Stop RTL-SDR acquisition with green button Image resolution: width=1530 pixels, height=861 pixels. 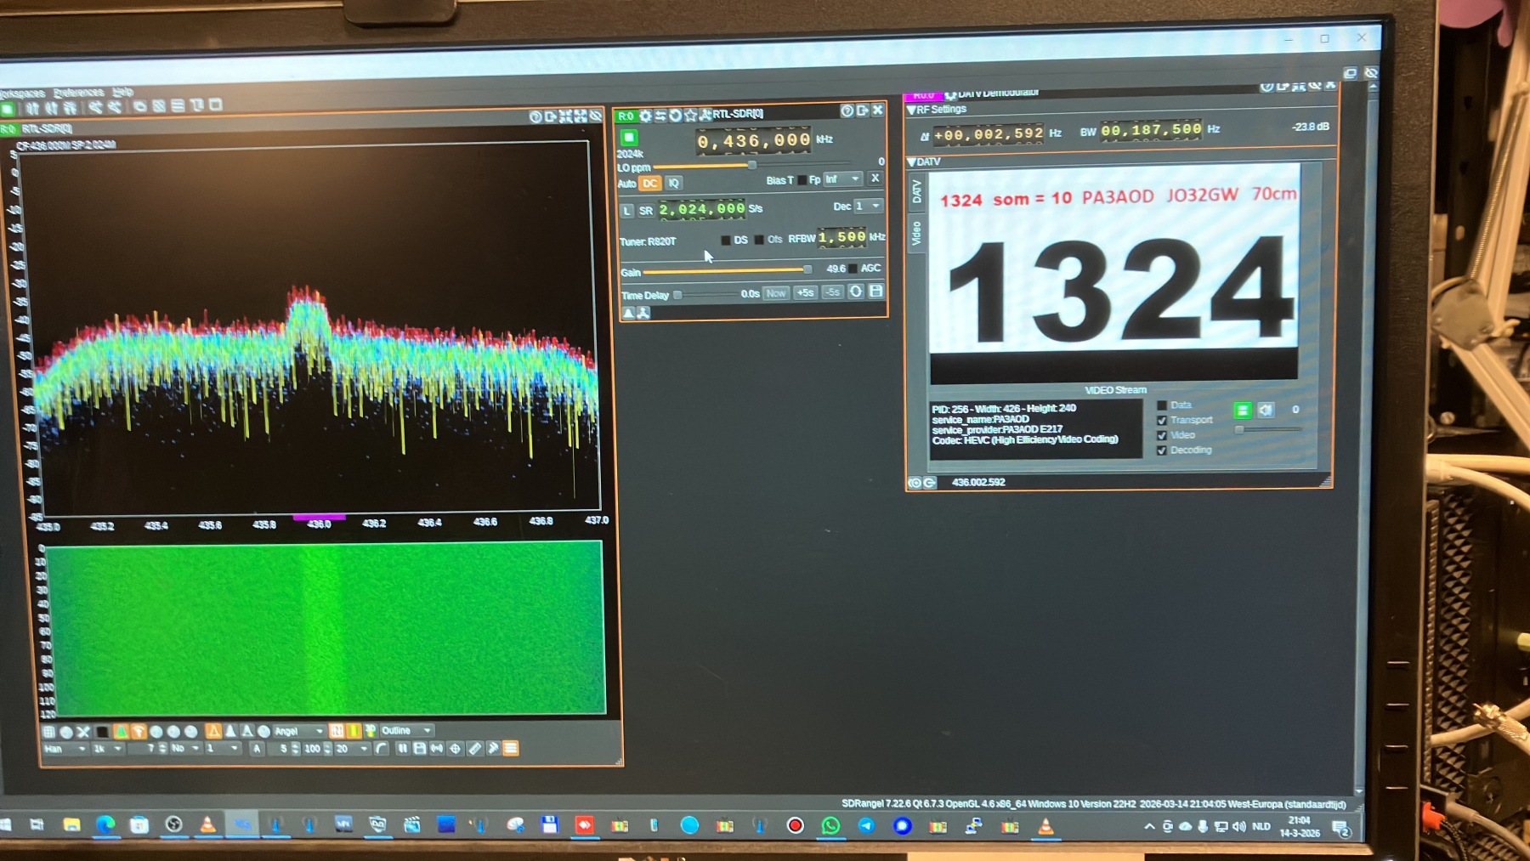628,138
